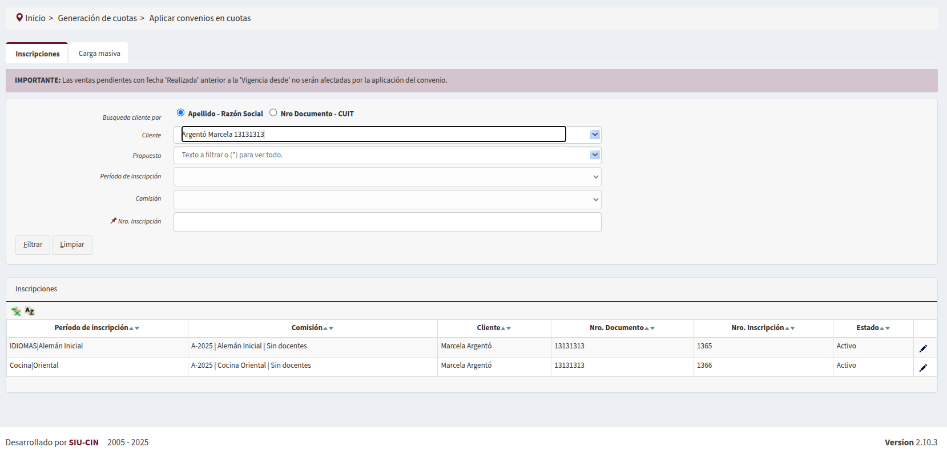Screen dimensions: 947x451
Task: Select the Apellido - Razón Social radio option
Action: click(x=181, y=113)
